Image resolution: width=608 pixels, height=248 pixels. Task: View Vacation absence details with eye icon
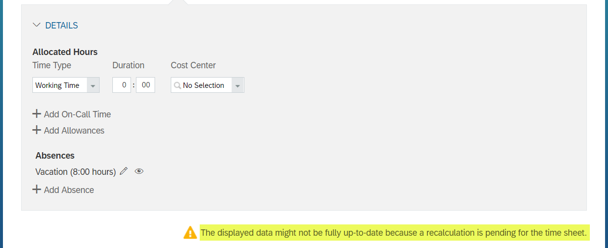139,171
